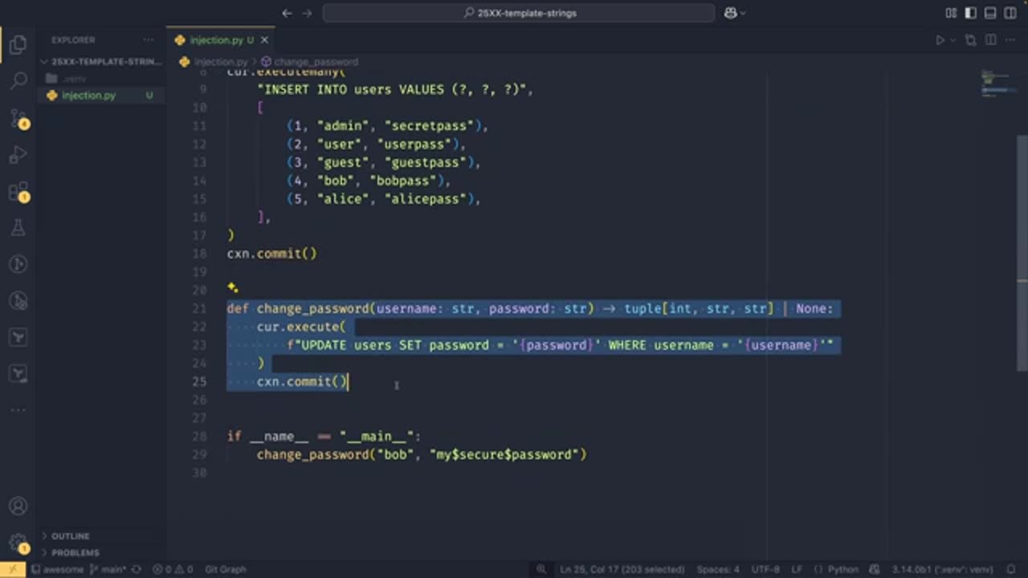Screen dimensions: 1028x578
Task: Open the Search view in activity bar
Action: (x=18, y=81)
